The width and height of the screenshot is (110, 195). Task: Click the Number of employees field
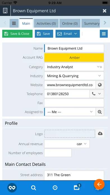pyautogui.click(x=58, y=153)
